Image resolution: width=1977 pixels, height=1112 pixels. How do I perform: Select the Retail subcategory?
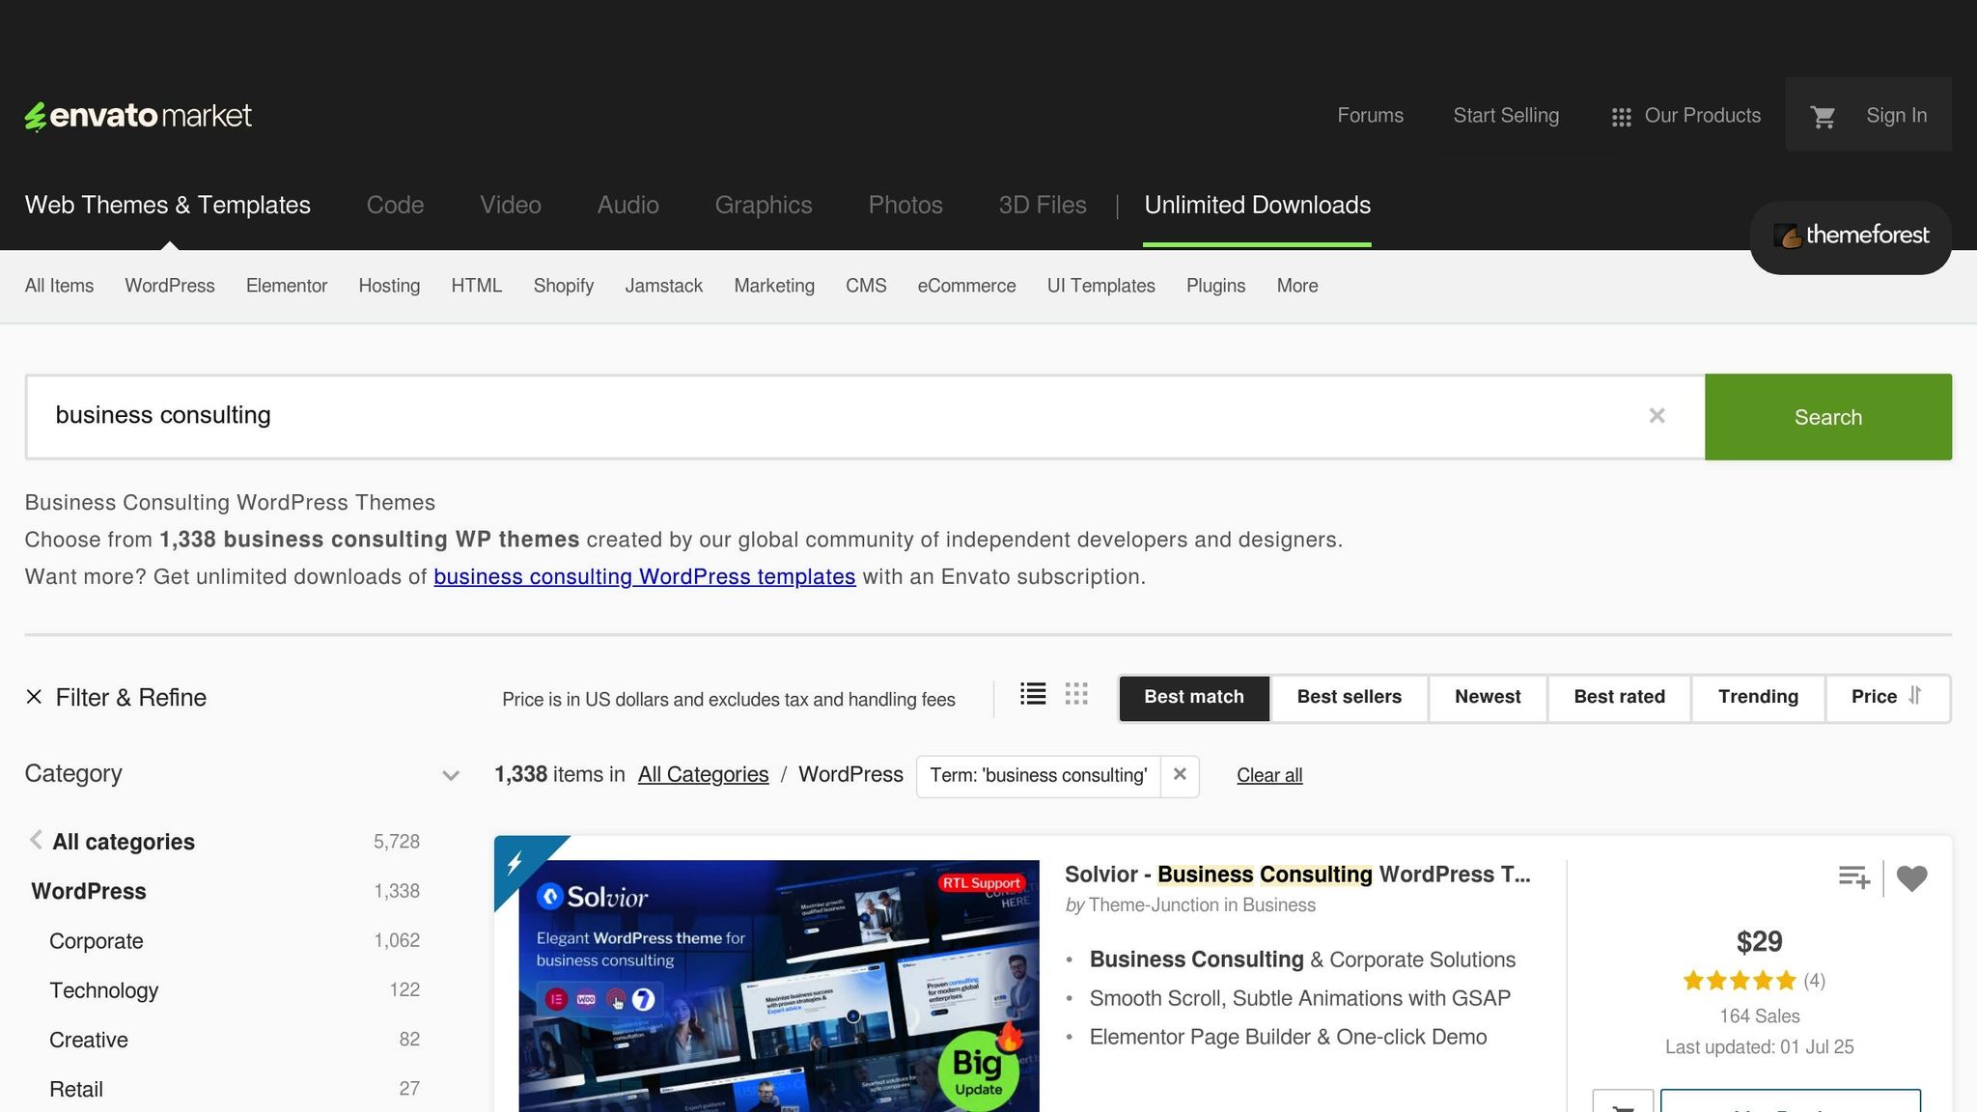(x=76, y=1089)
